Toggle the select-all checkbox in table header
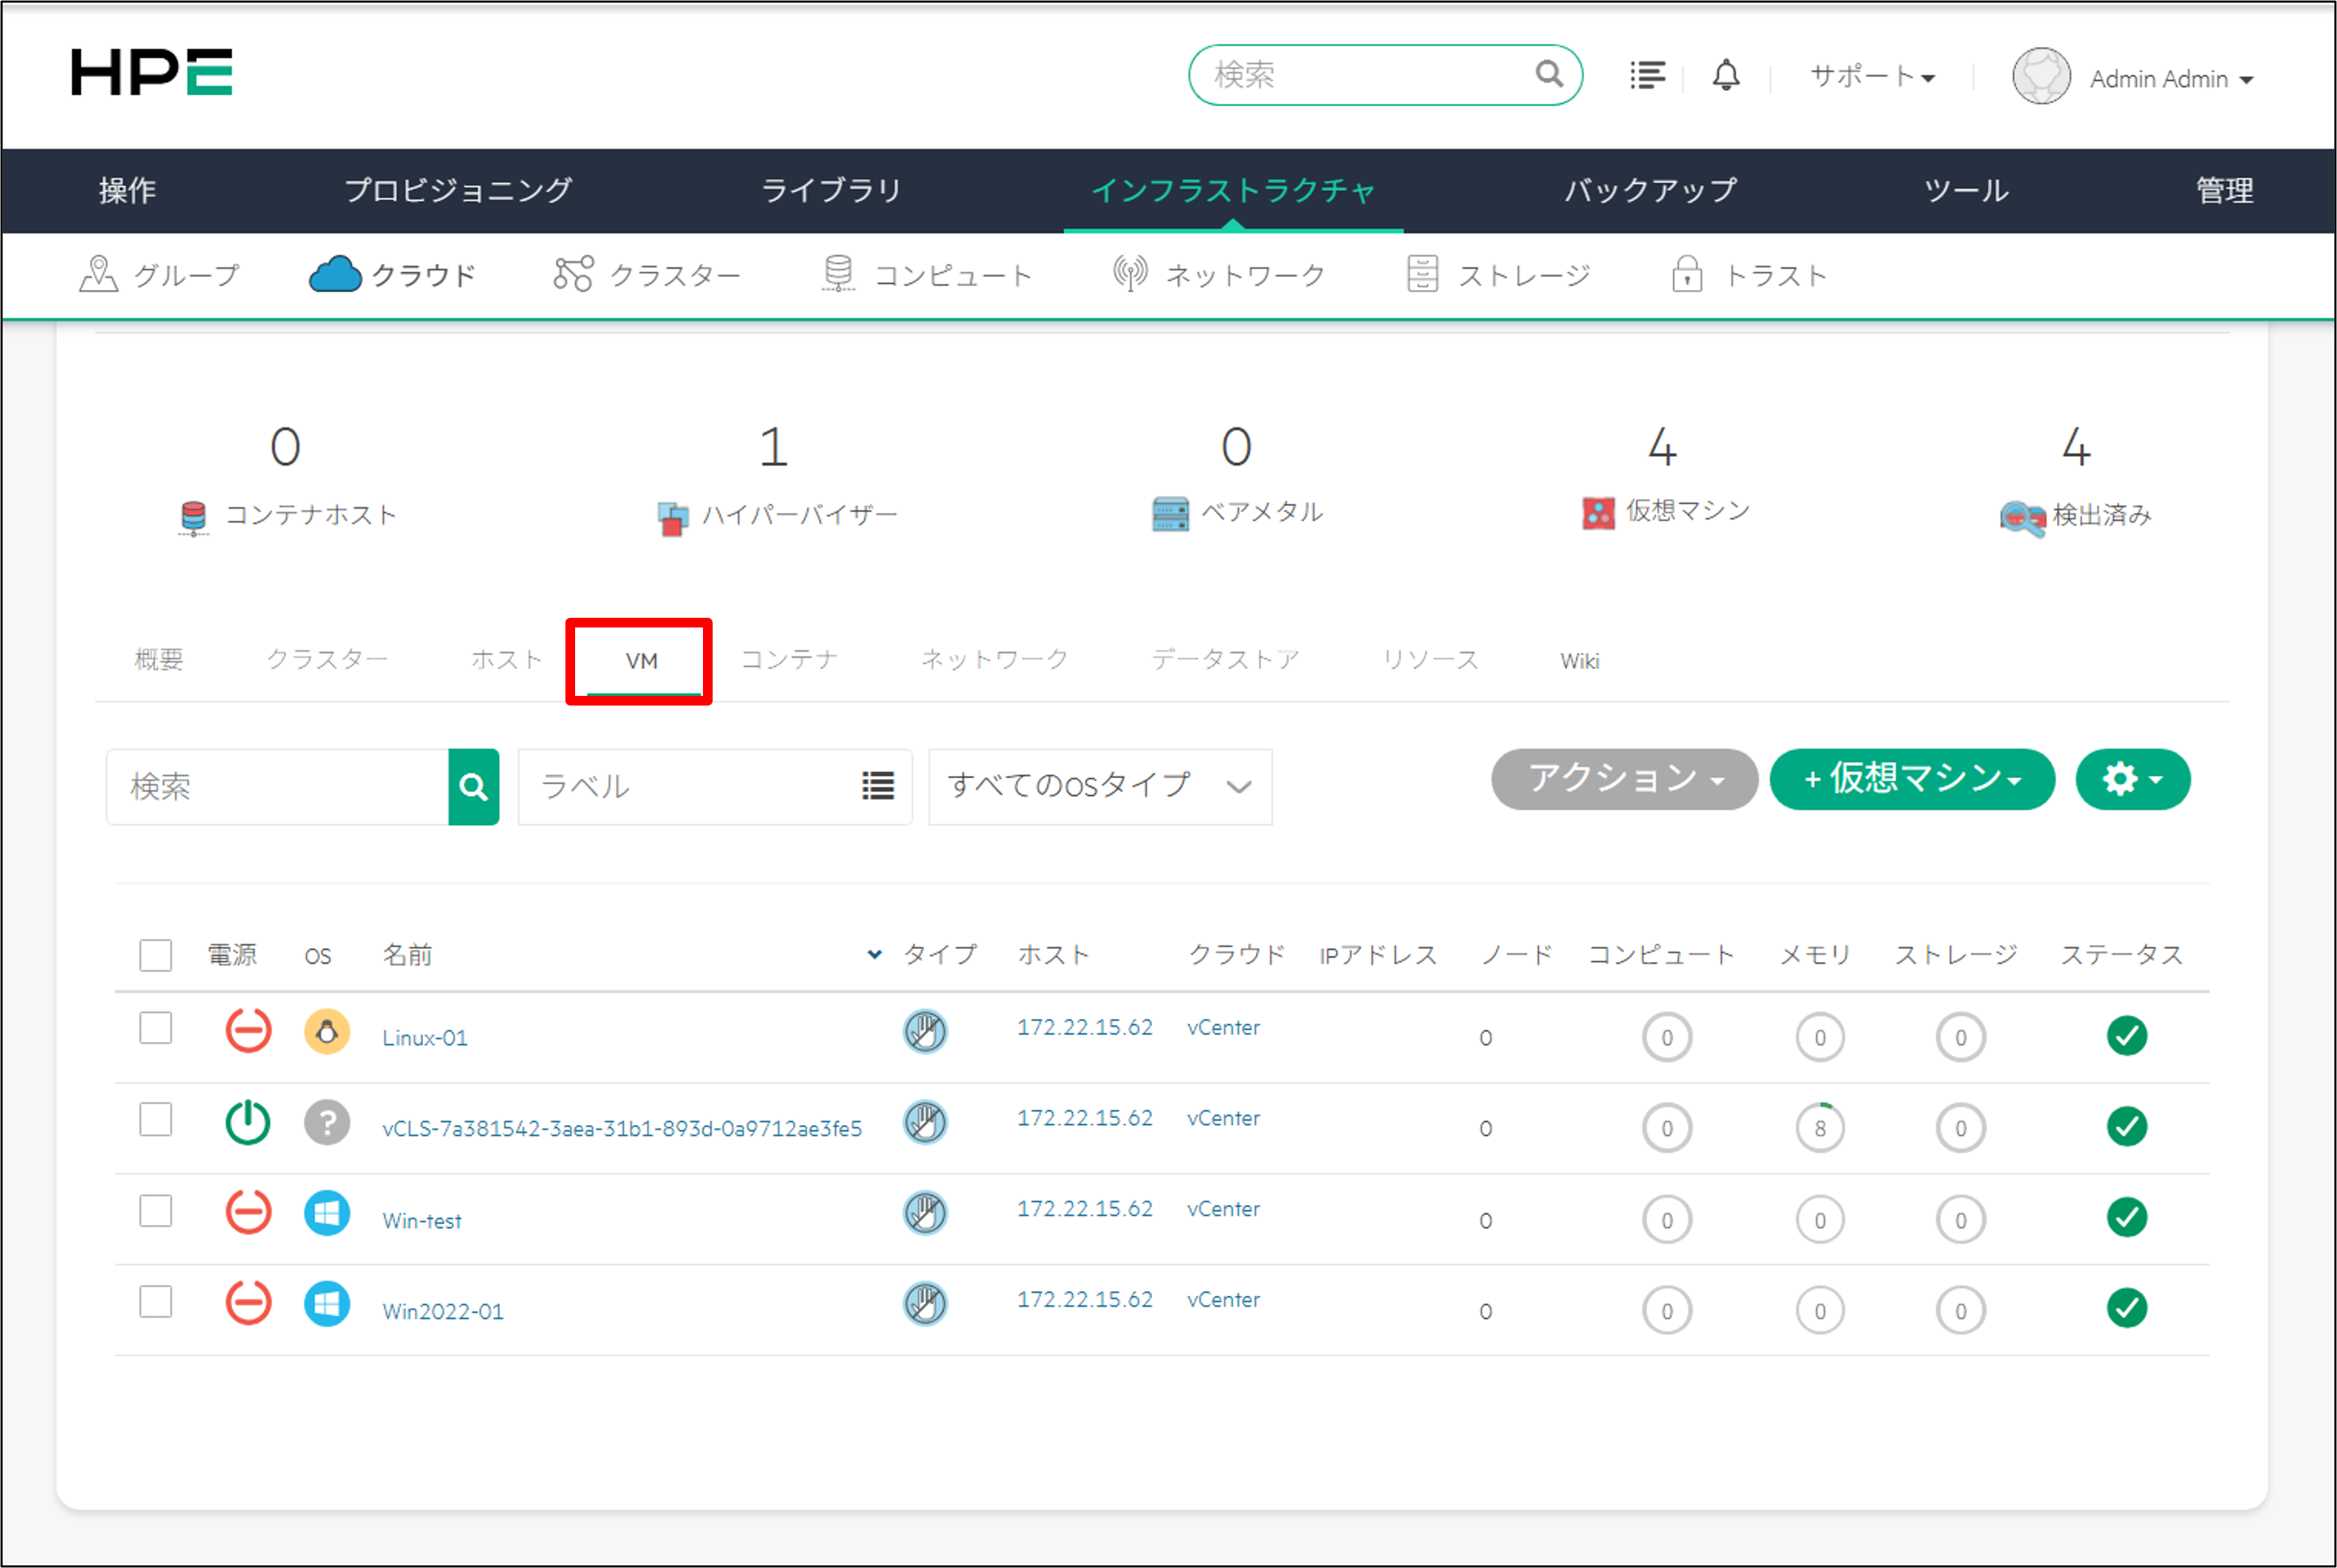The image size is (2337, 1568). pos(156,955)
